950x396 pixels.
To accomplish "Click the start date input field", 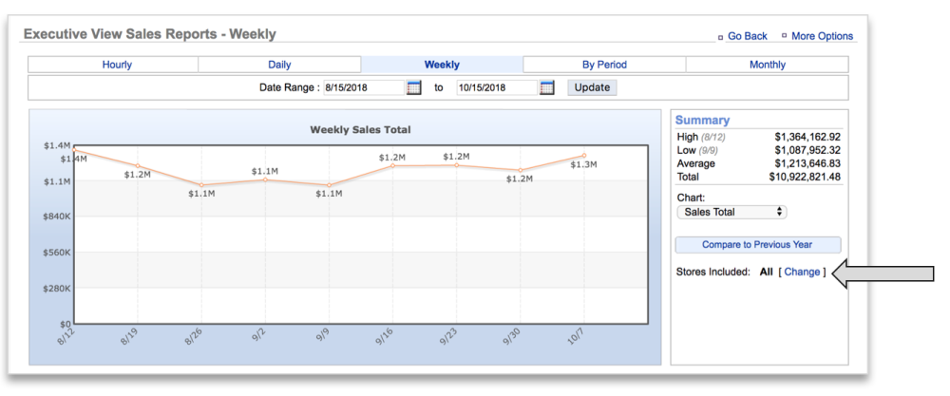I will pyautogui.click(x=364, y=87).
